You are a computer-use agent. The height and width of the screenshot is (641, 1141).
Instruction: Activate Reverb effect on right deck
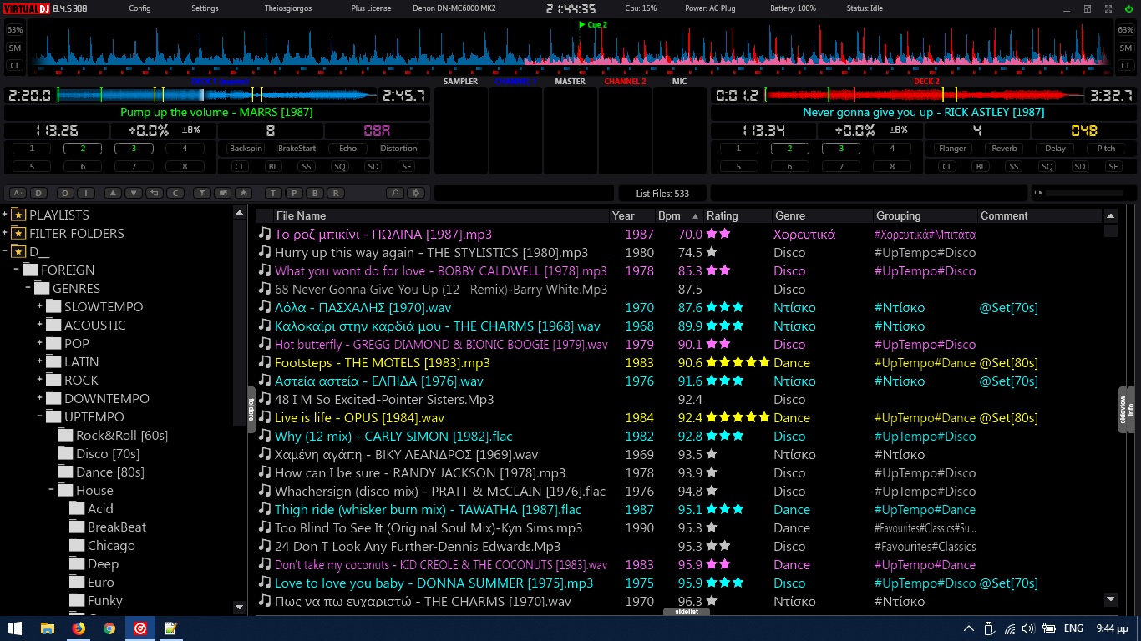tap(1004, 149)
